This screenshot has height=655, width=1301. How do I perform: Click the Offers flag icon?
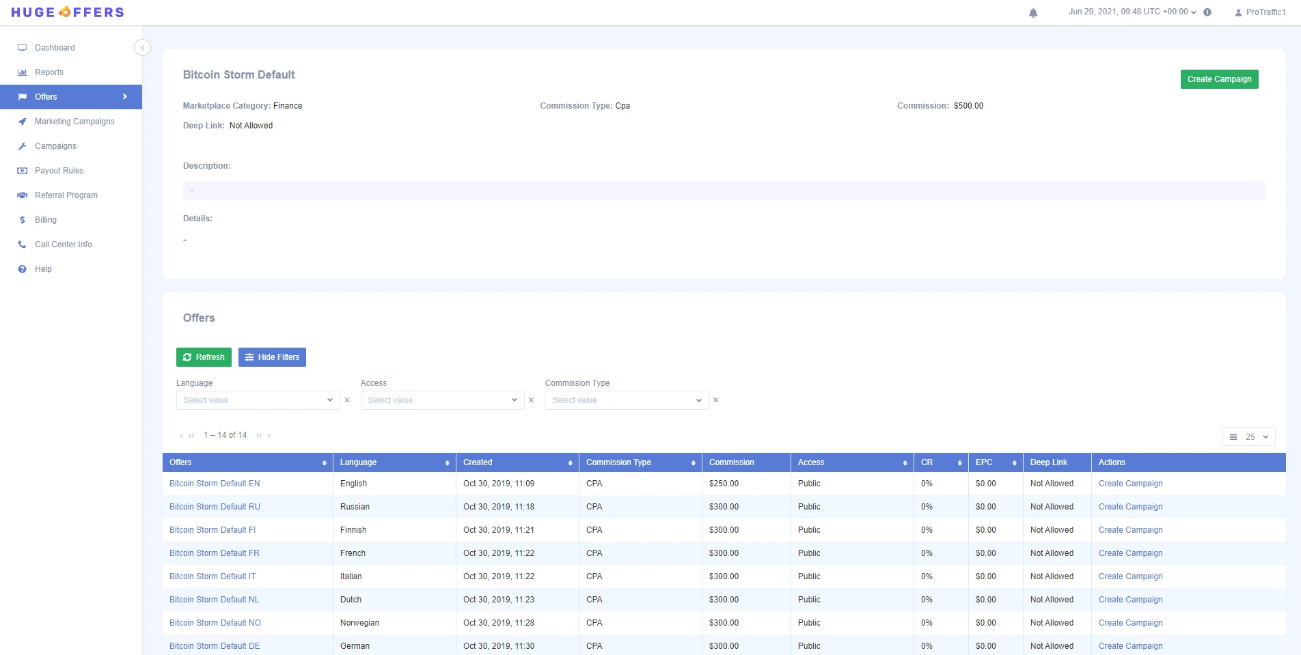point(22,97)
